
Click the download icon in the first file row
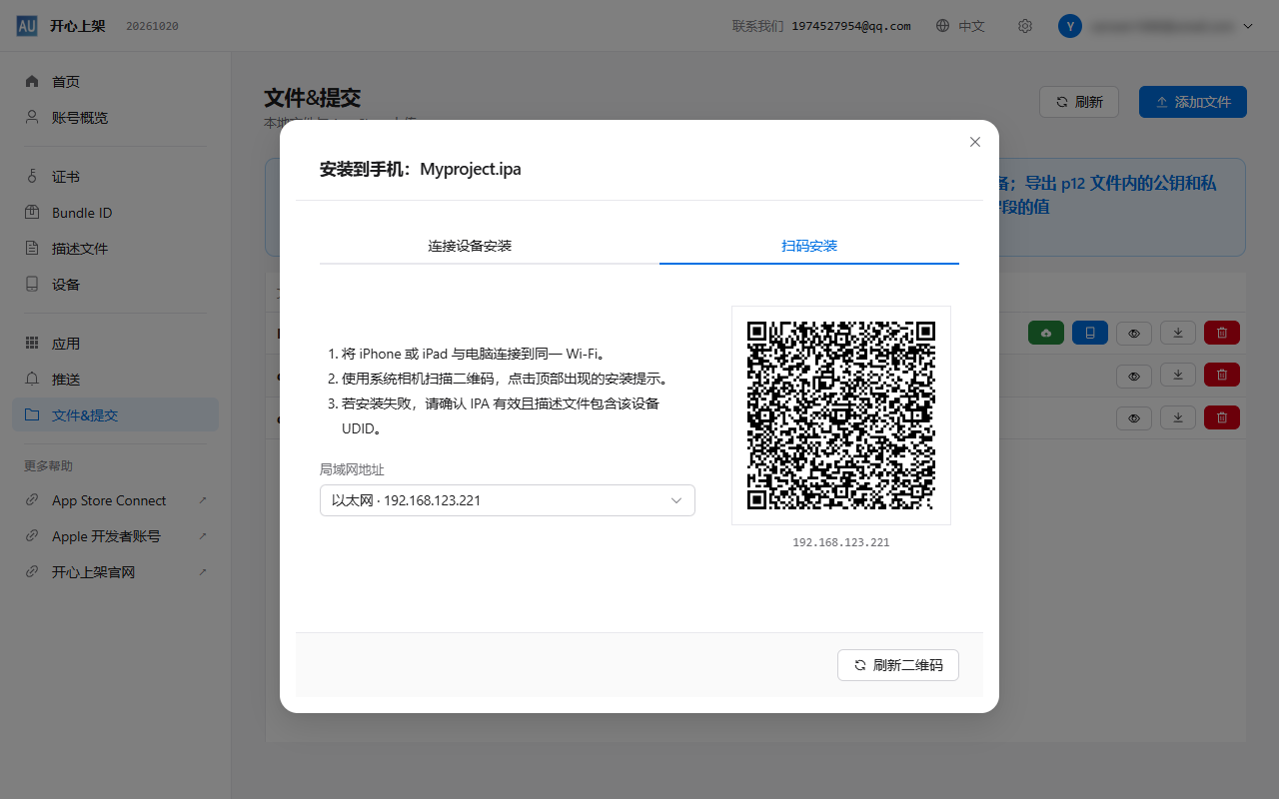tap(1178, 333)
